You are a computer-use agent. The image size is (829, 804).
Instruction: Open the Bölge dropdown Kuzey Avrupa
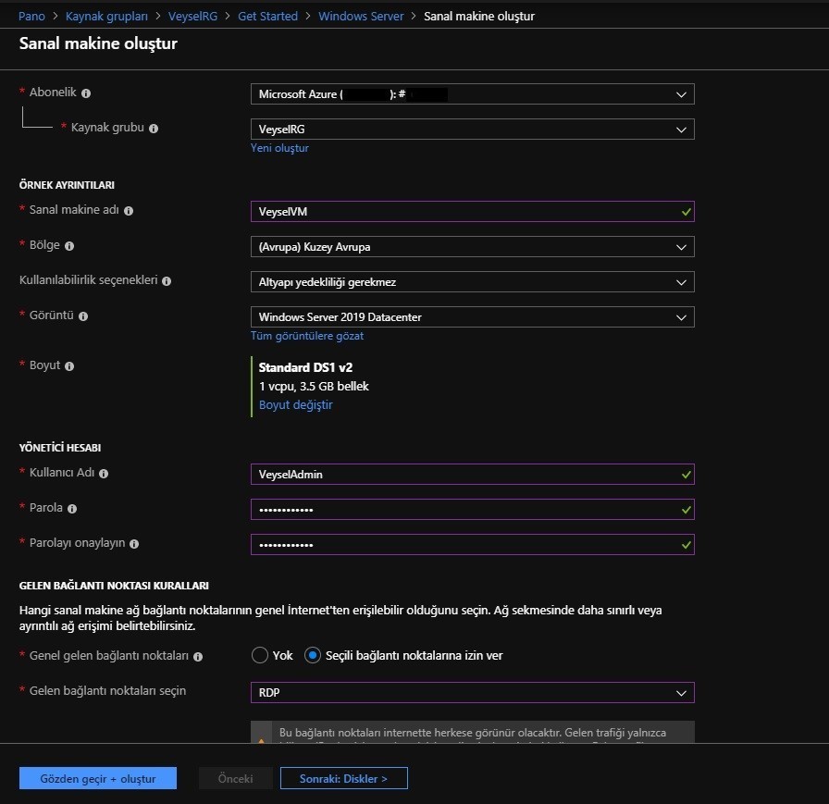pos(472,247)
